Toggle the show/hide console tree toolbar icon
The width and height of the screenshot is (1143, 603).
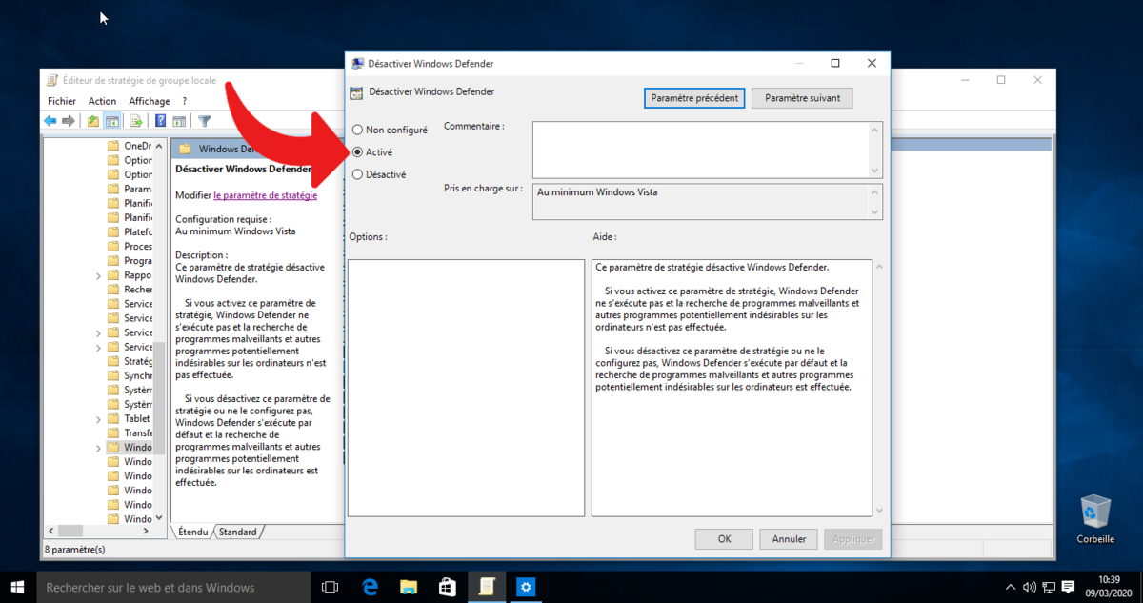pyautogui.click(x=112, y=121)
